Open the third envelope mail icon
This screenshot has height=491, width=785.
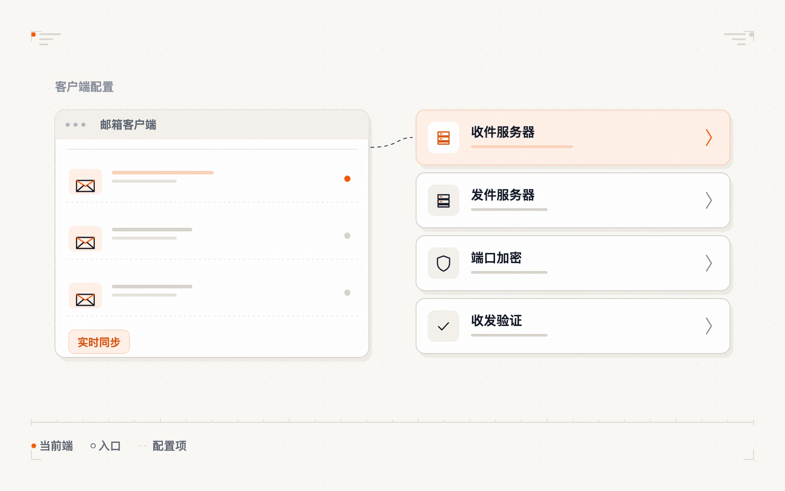(x=85, y=296)
